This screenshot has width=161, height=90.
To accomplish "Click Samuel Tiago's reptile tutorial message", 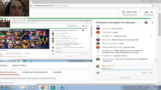I will 125,60.
